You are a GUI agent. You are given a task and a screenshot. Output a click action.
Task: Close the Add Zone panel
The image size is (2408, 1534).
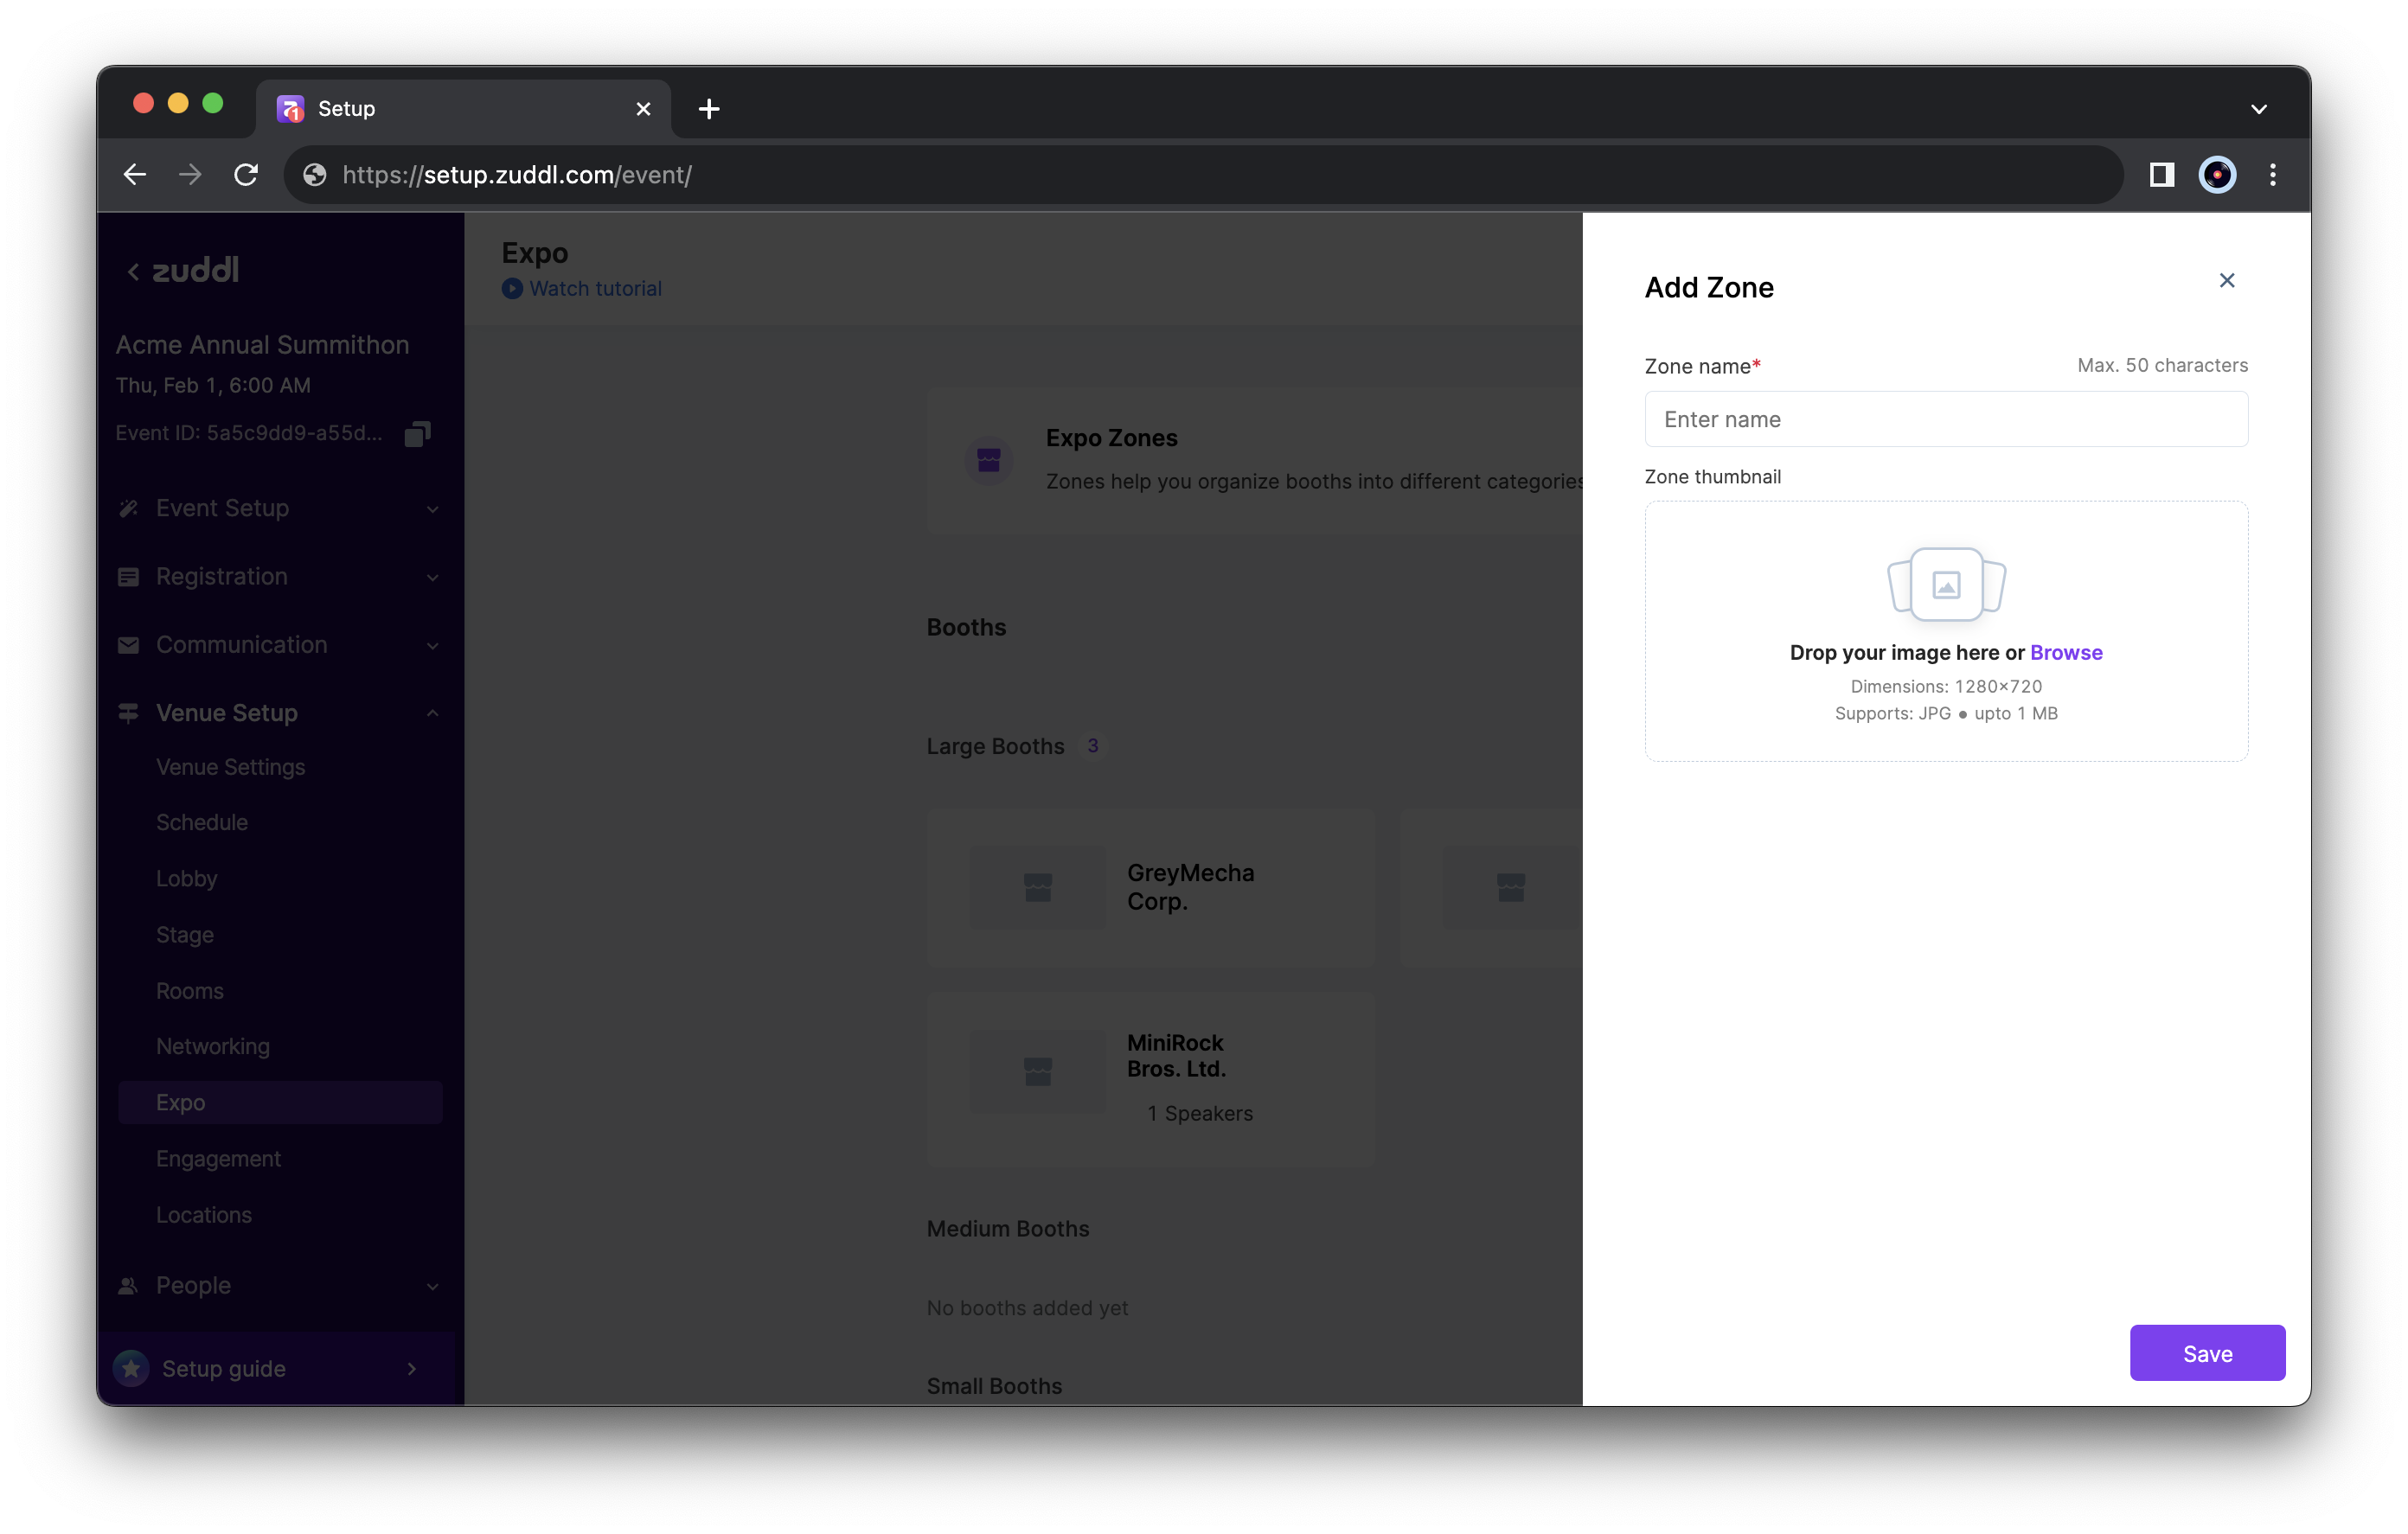point(2226,280)
